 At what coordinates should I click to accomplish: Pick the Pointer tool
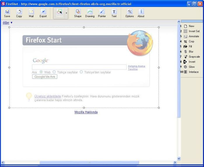tap(102, 13)
